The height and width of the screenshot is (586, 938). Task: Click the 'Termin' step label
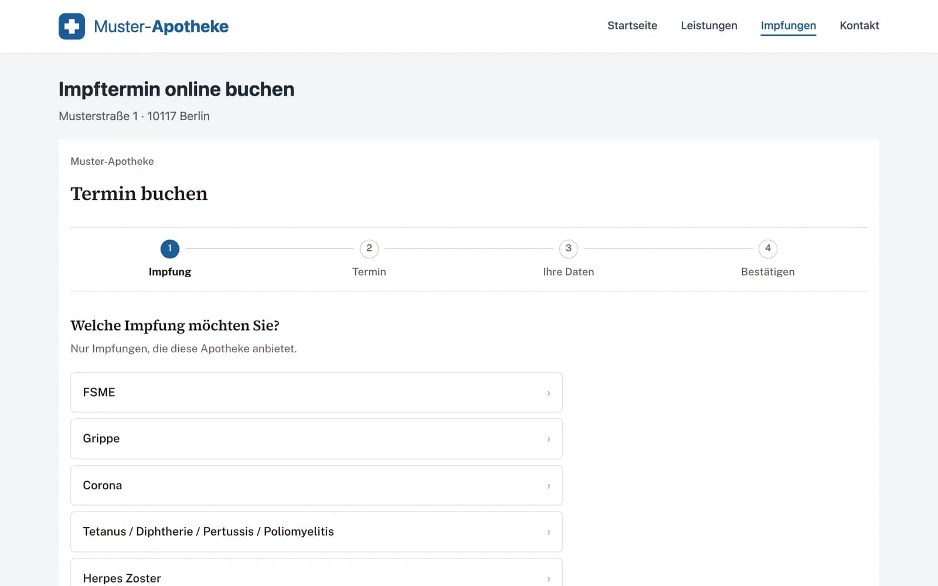pyautogui.click(x=369, y=272)
